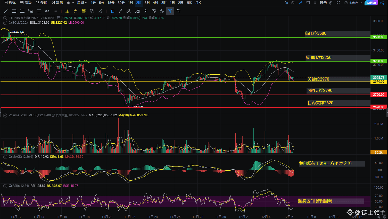This screenshot has height=219, width=388.
Task: Enter fullscreen mode using the expand icon
Action: [x=338, y=3]
